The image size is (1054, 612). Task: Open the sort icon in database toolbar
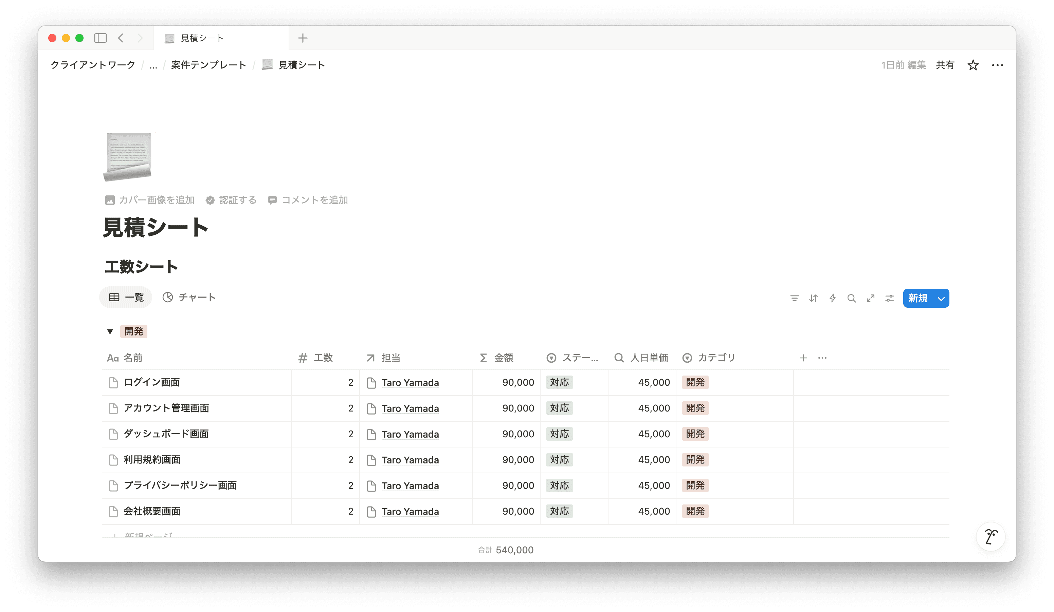814,298
